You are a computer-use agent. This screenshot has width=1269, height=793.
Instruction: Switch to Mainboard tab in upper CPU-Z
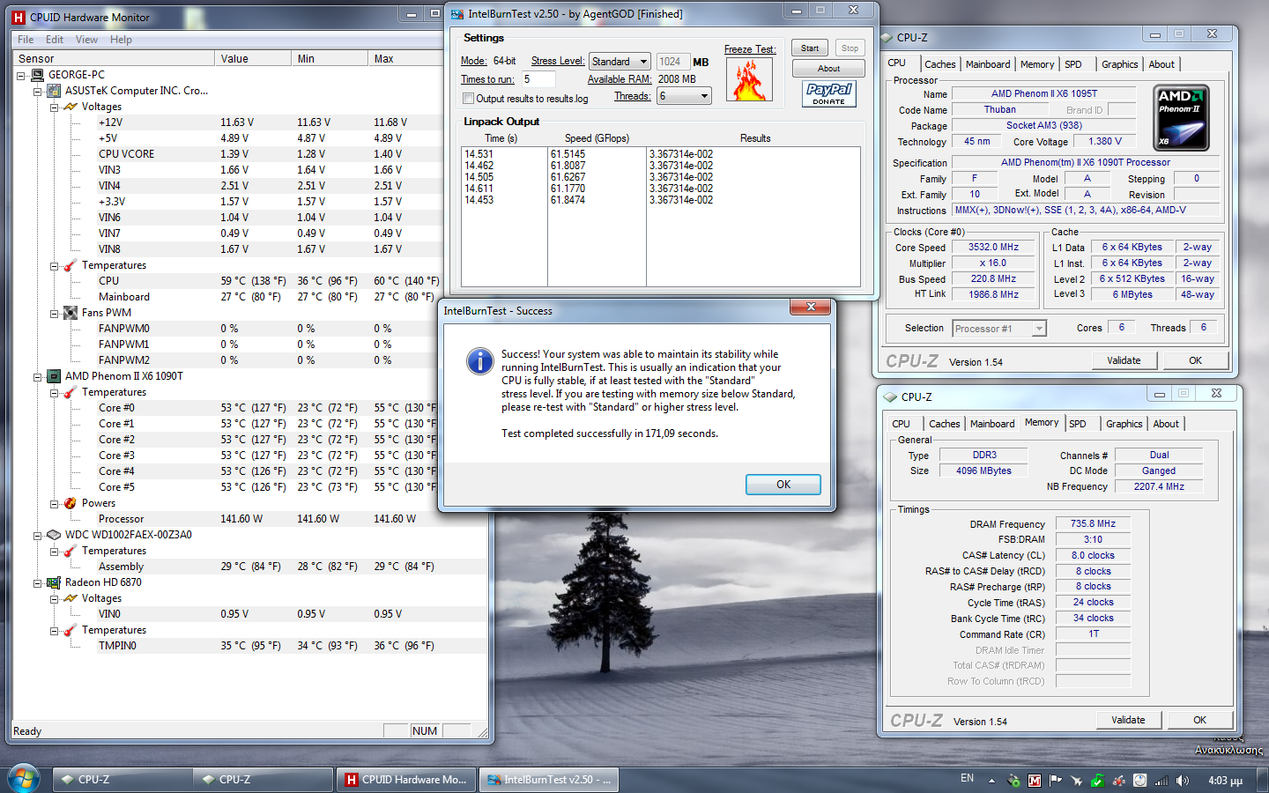coord(988,64)
